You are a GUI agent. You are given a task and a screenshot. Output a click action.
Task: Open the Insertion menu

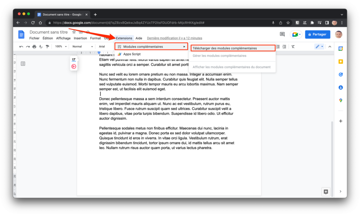coord(81,38)
